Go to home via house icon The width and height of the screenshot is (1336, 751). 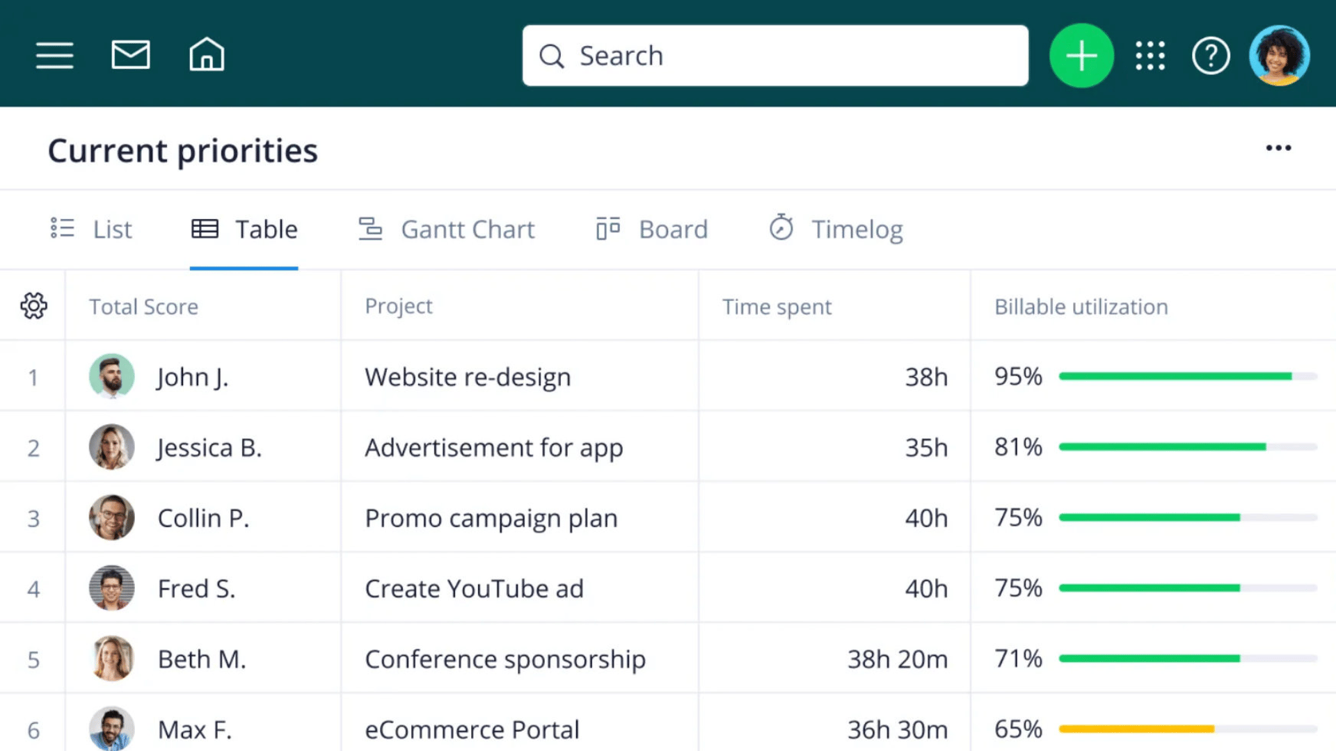207,55
